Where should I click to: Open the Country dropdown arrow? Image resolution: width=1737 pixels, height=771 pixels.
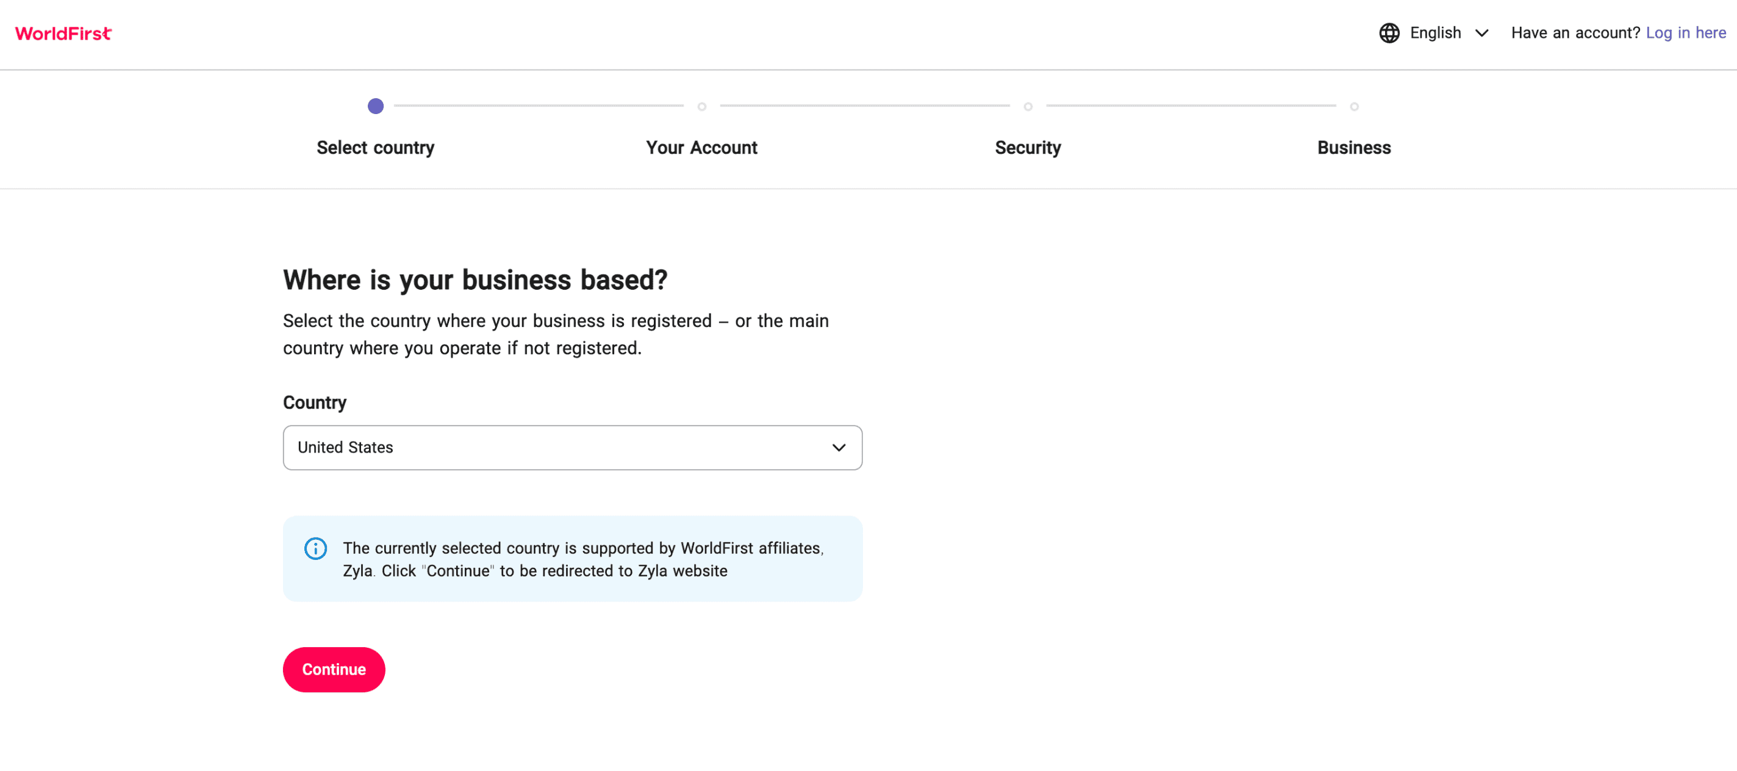[x=838, y=447]
